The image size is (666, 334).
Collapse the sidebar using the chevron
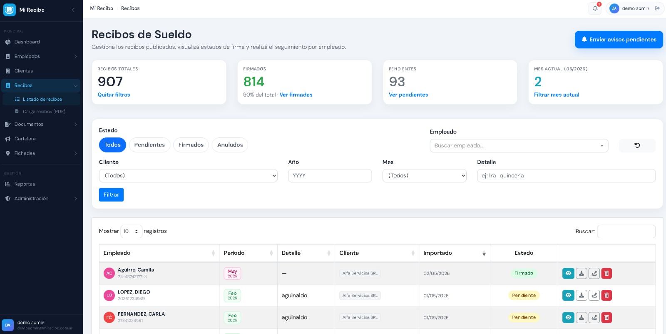73,10
